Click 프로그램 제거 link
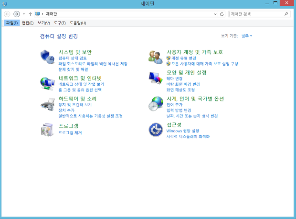This screenshot has width=296, height=219. [70, 132]
